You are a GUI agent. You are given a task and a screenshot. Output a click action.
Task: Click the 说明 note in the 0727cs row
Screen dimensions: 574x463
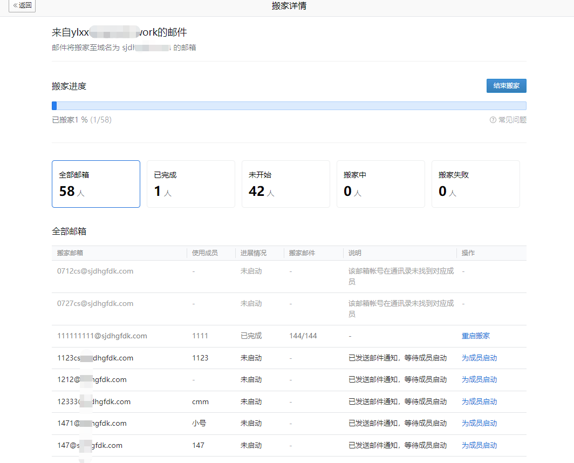point(401,309)
